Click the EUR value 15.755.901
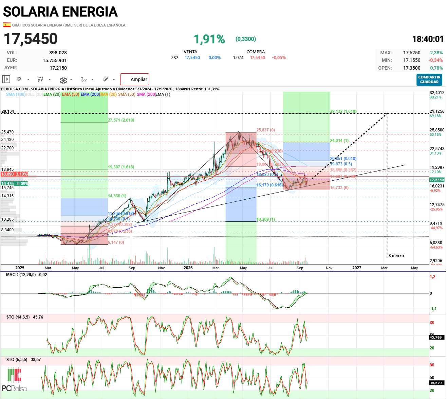This screenshot has height=399, width=447. (55, 60)
